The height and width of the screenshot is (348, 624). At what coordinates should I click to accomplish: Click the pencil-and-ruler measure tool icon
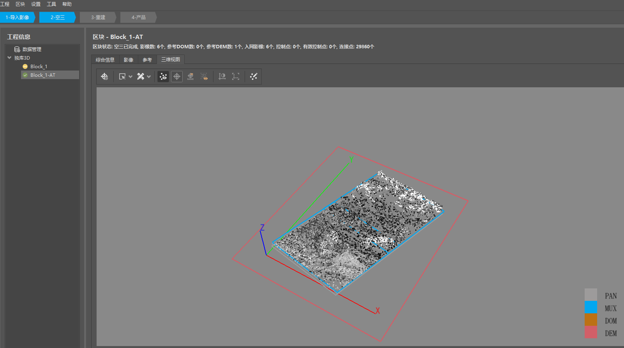(141, 77)
